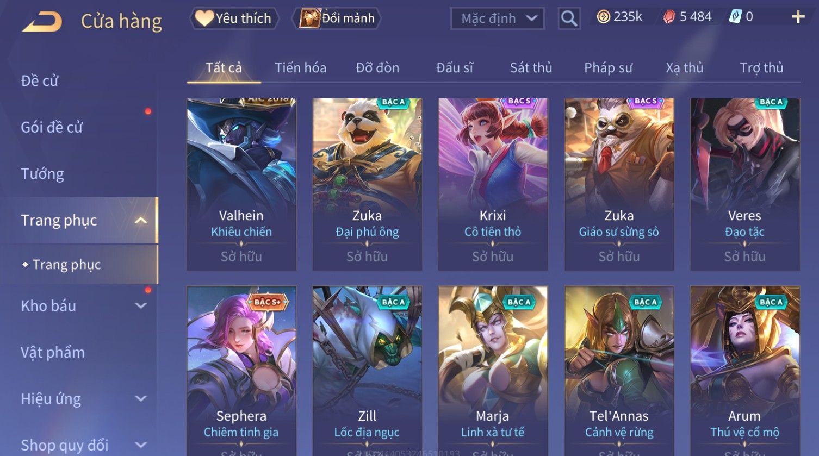This screenshot has height=456, width=819.
Task: Collapse the Trang phục sidebar section
Action: click(141, 220)
